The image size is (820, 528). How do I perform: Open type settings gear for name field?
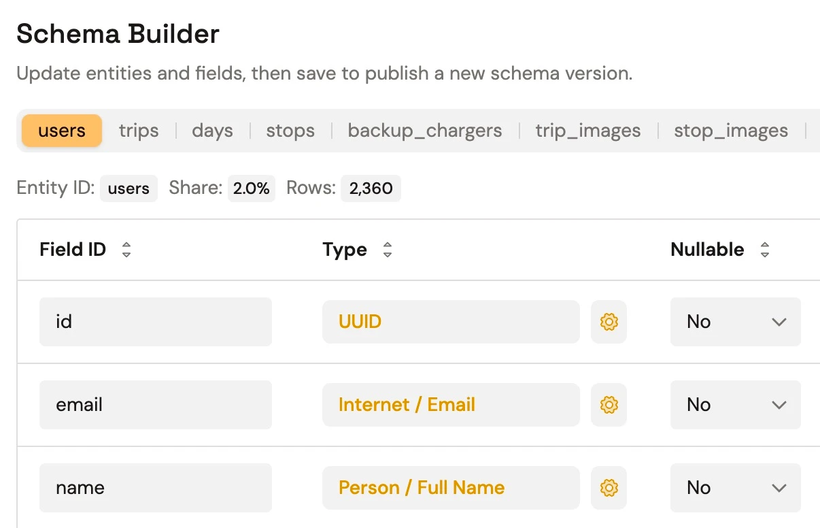609,488
